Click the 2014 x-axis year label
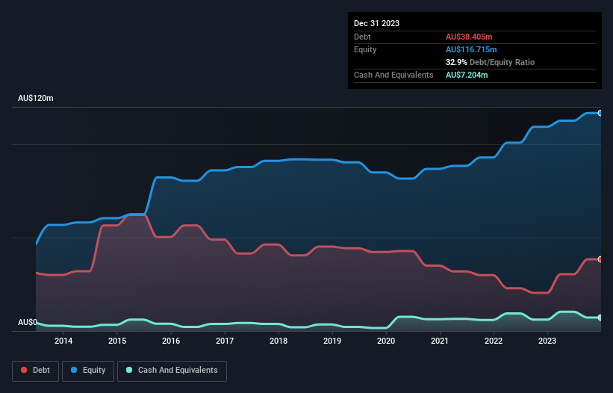This screenshot has height=393, width=613. pyautogui.click(x=63, y=341)
